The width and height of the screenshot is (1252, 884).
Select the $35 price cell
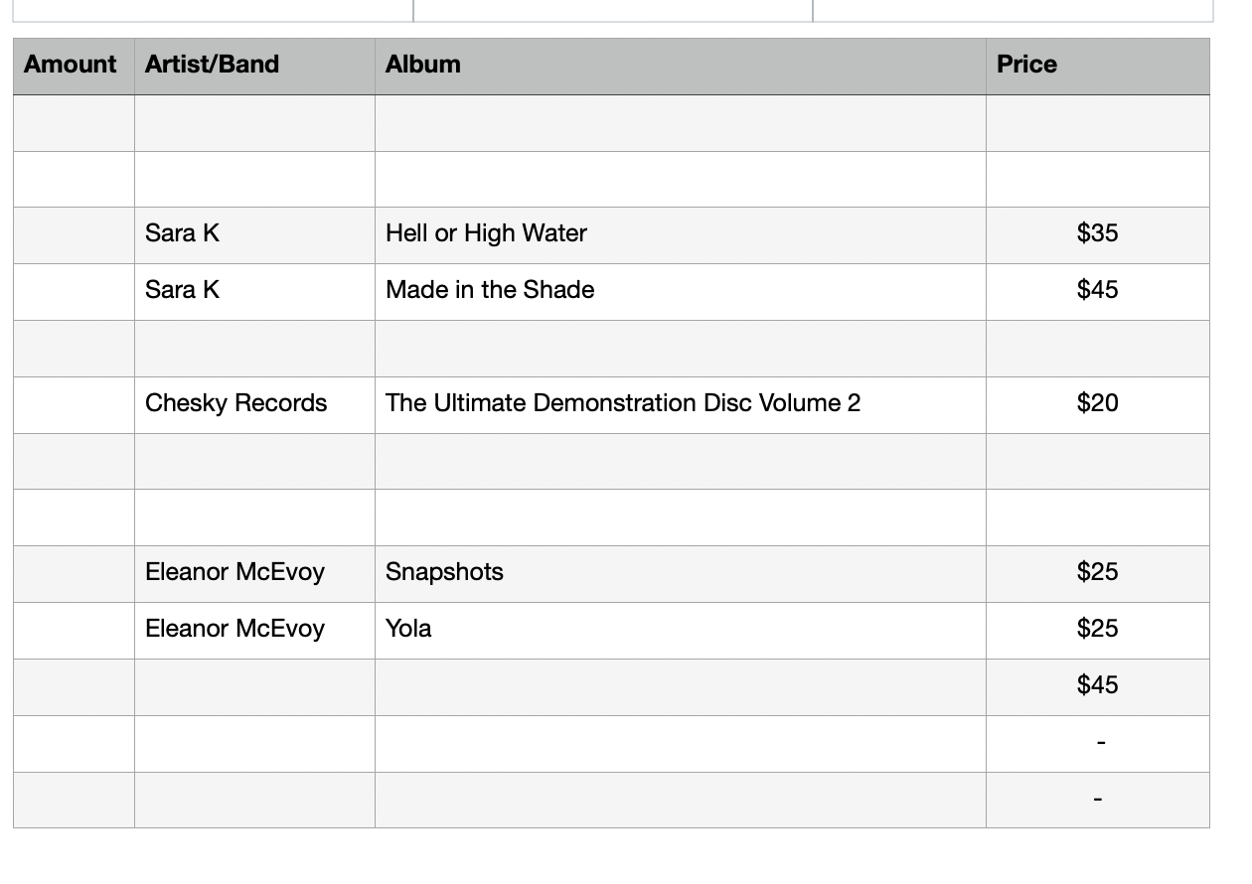coord(1098,235)
